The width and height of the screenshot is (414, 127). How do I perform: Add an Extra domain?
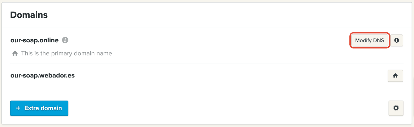[x=39, y=108]
